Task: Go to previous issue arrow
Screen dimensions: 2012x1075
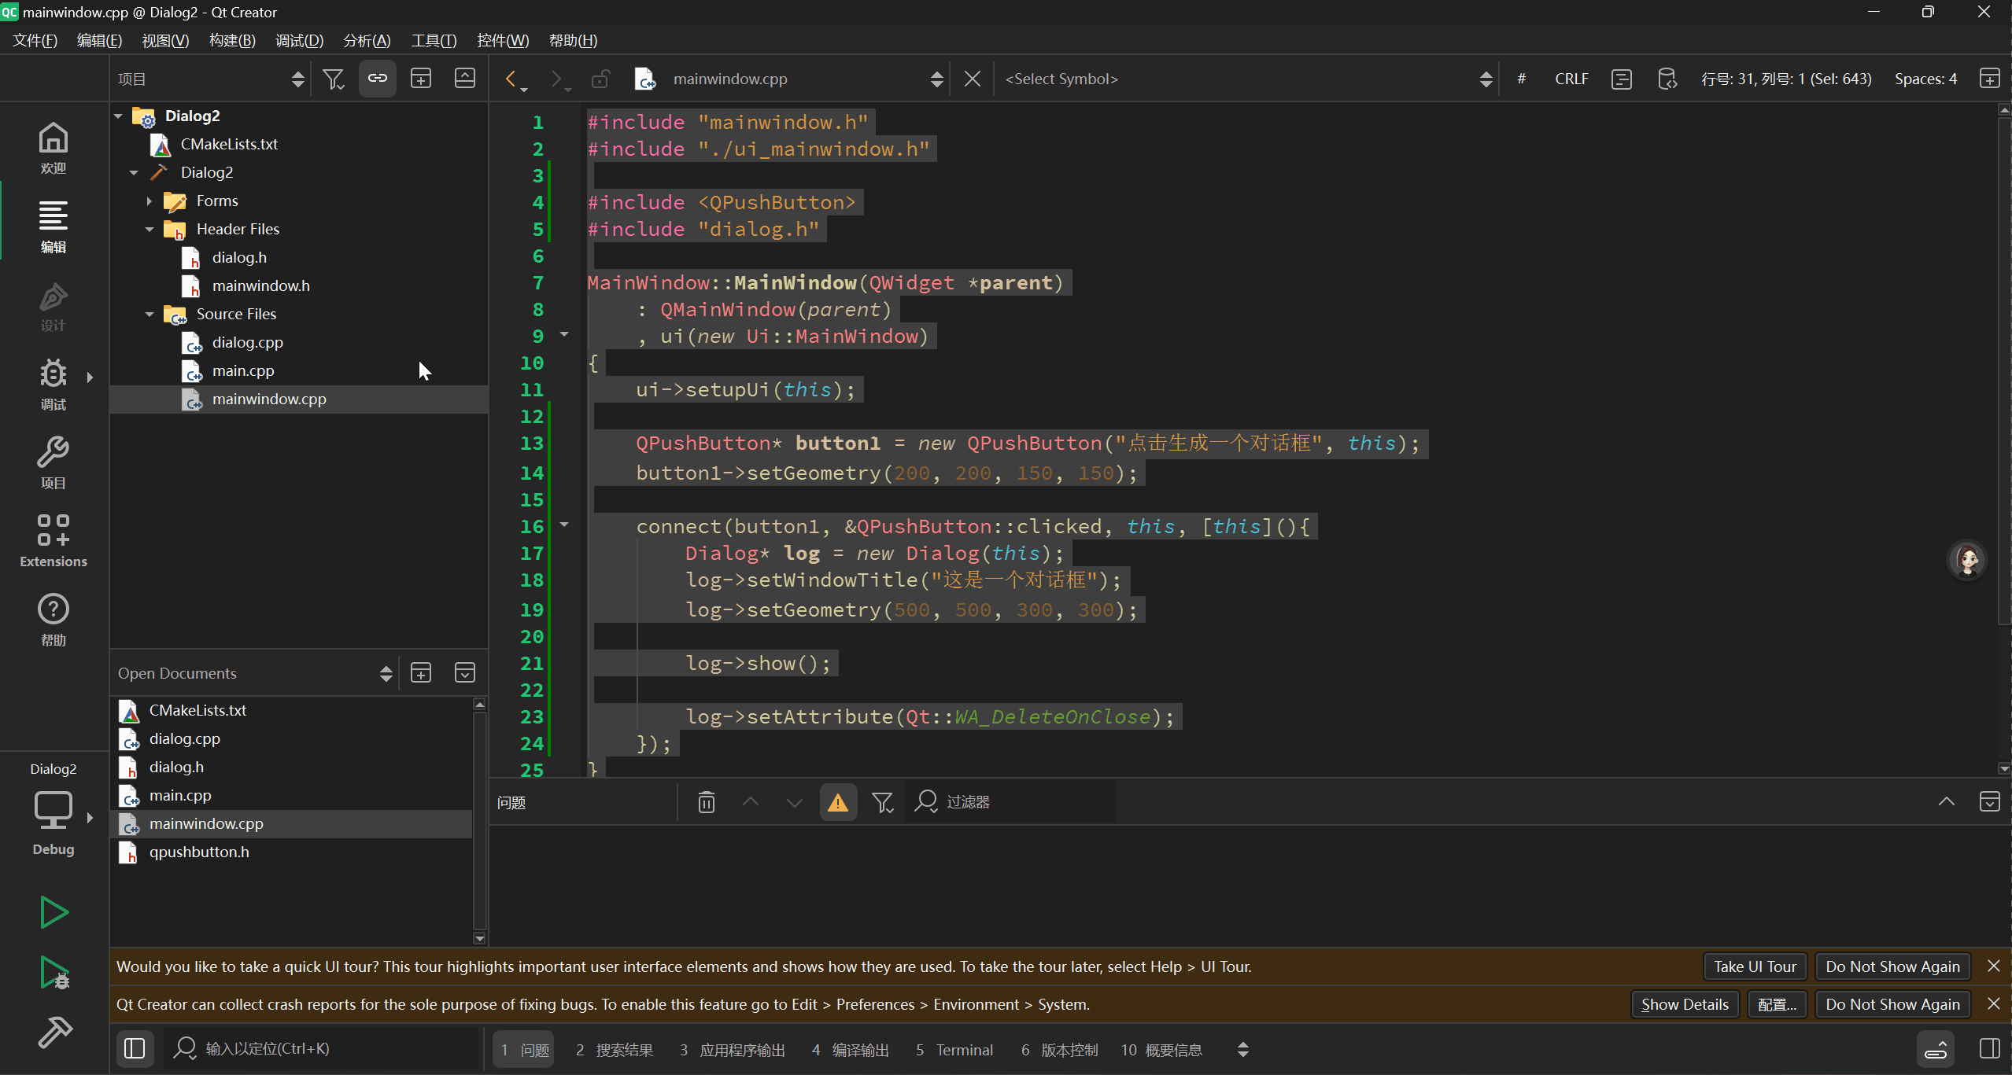Action: pyautogui.click(x=751, y=802)
